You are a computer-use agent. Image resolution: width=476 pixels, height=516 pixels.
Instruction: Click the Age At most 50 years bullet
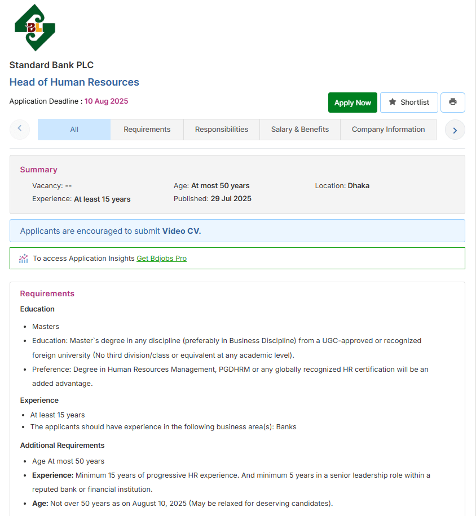coord(68,461)
